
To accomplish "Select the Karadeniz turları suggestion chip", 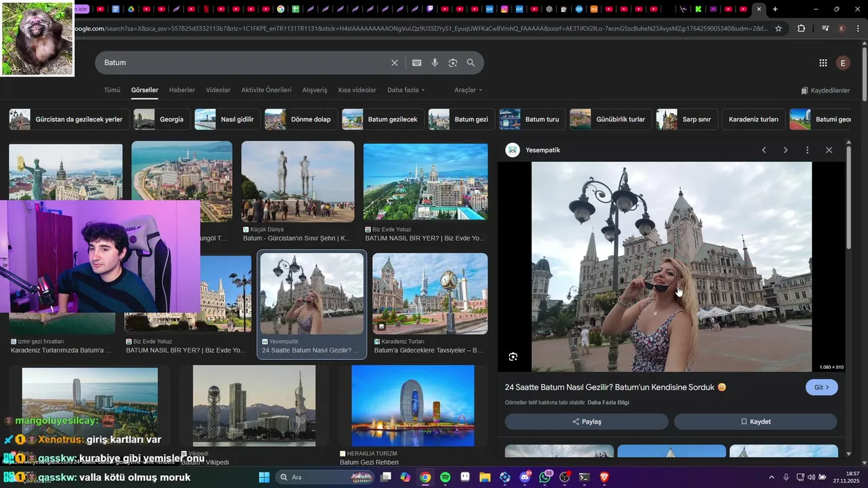I will pyautogui.click(x=753, y=119).
